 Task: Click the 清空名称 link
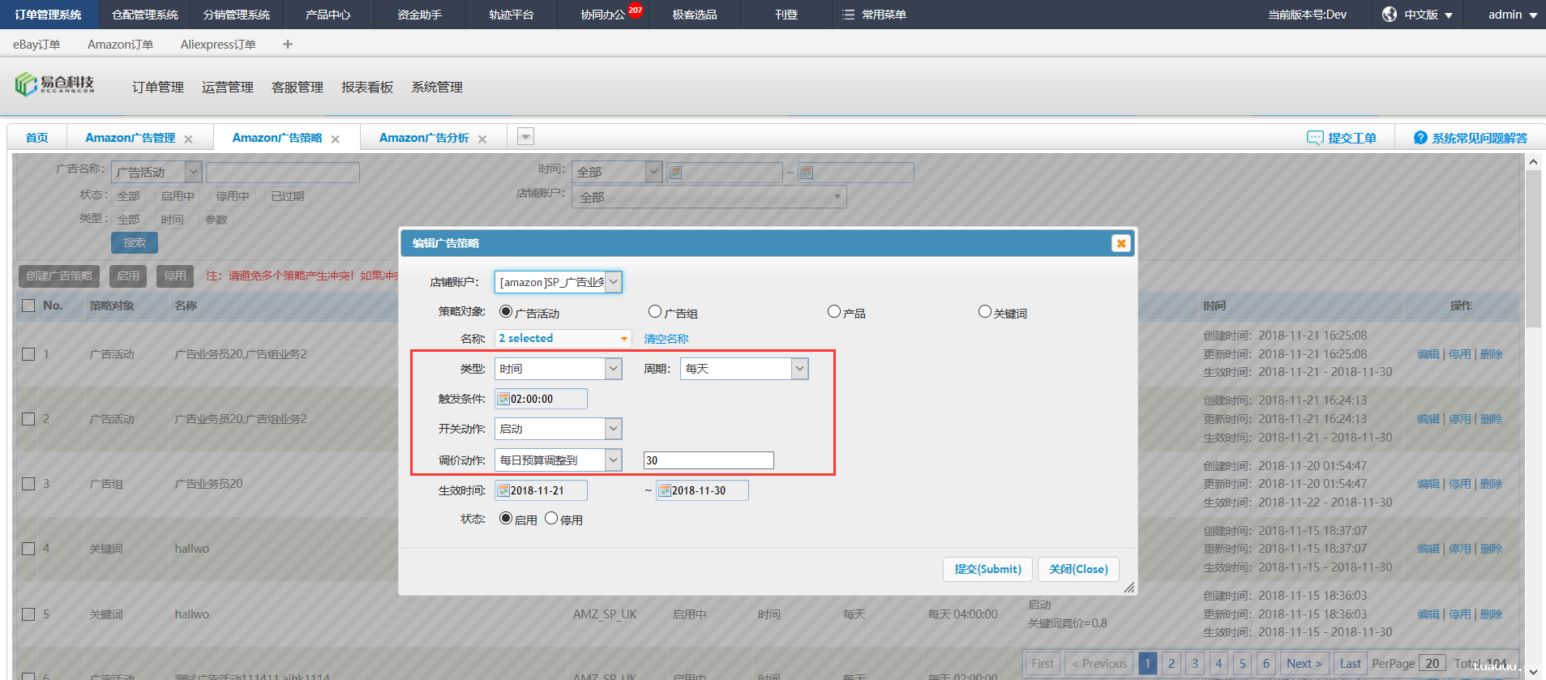click(666, 339)
